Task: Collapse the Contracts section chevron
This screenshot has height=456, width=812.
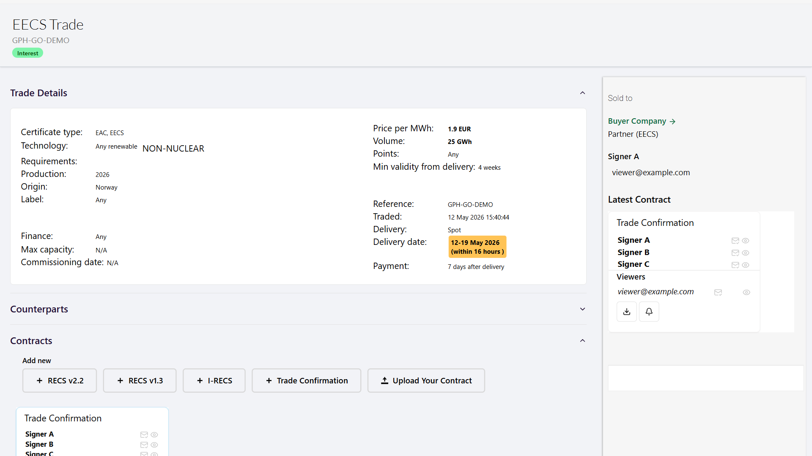Action: click(582, 341)
